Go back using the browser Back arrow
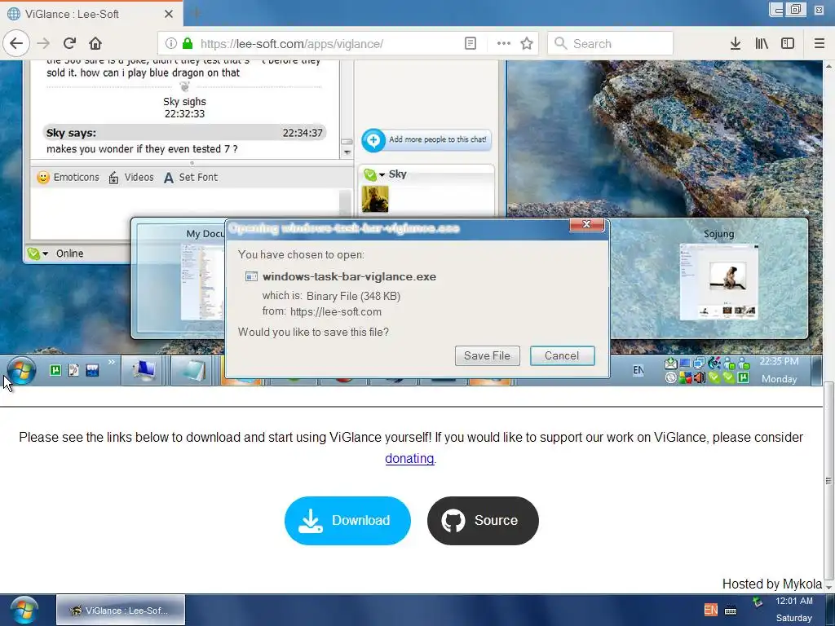Image resolution: width=835 pixels, height=626 pixels. pyautogui.click(x=16, y=44)
